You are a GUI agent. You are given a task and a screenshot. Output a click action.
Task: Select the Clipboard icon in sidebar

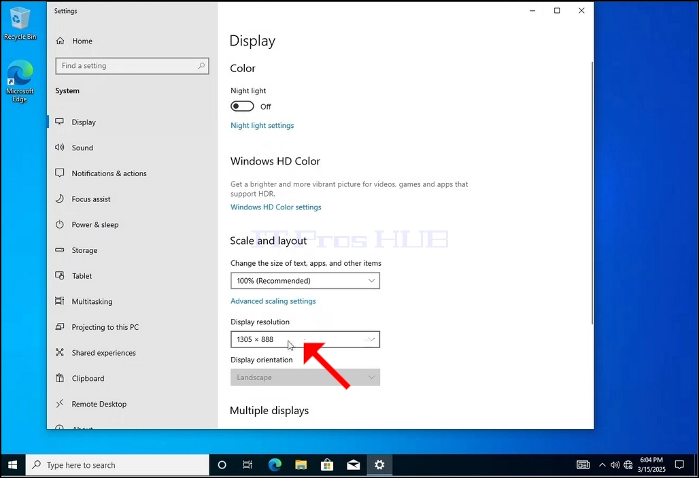coord(60,378)
